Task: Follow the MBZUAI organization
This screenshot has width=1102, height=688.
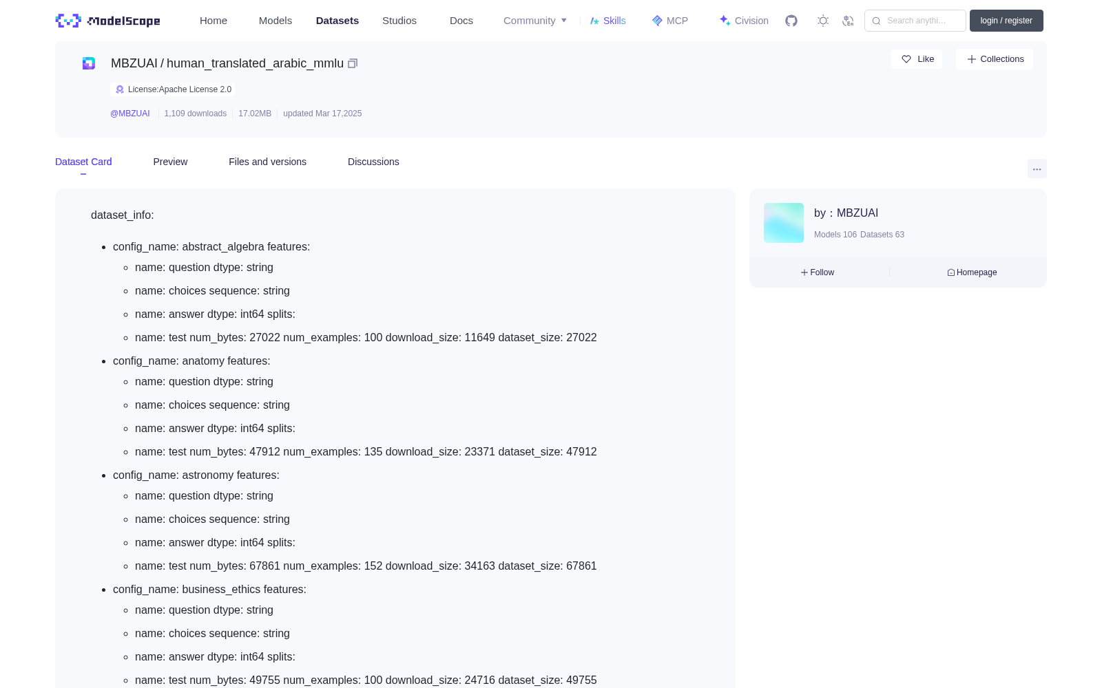Action: coord(818,272)
